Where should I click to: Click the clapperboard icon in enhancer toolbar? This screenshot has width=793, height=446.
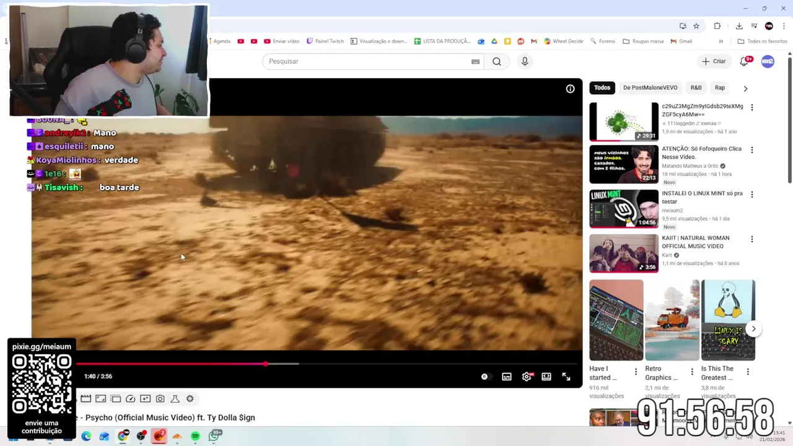(x=86, y=399)
